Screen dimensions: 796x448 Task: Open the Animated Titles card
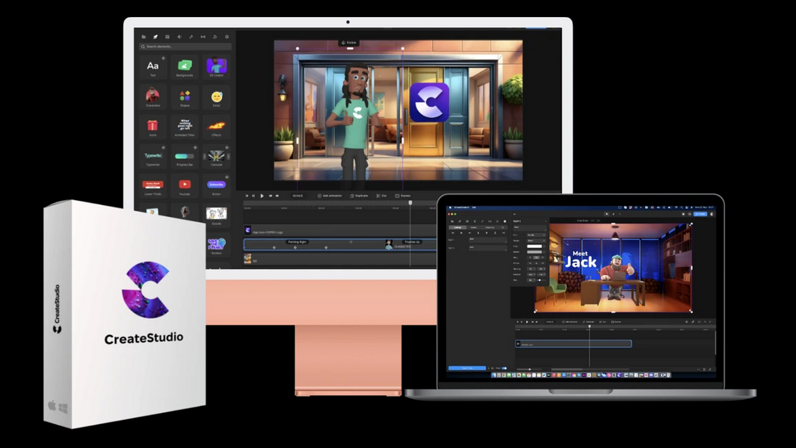tap(185, 127)
